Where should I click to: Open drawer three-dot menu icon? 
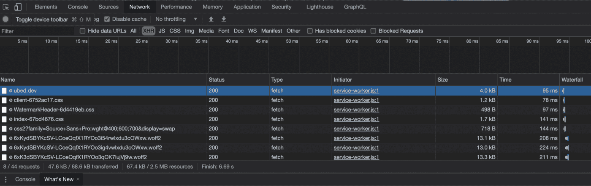coord(5,179)
